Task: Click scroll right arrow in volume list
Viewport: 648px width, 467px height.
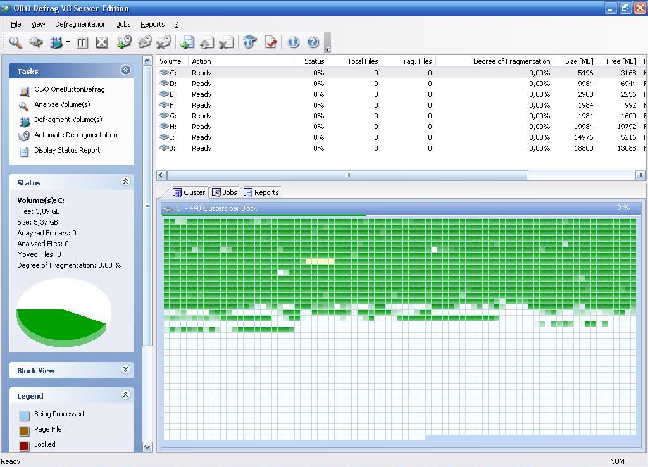Action: (x=640, y=175)
